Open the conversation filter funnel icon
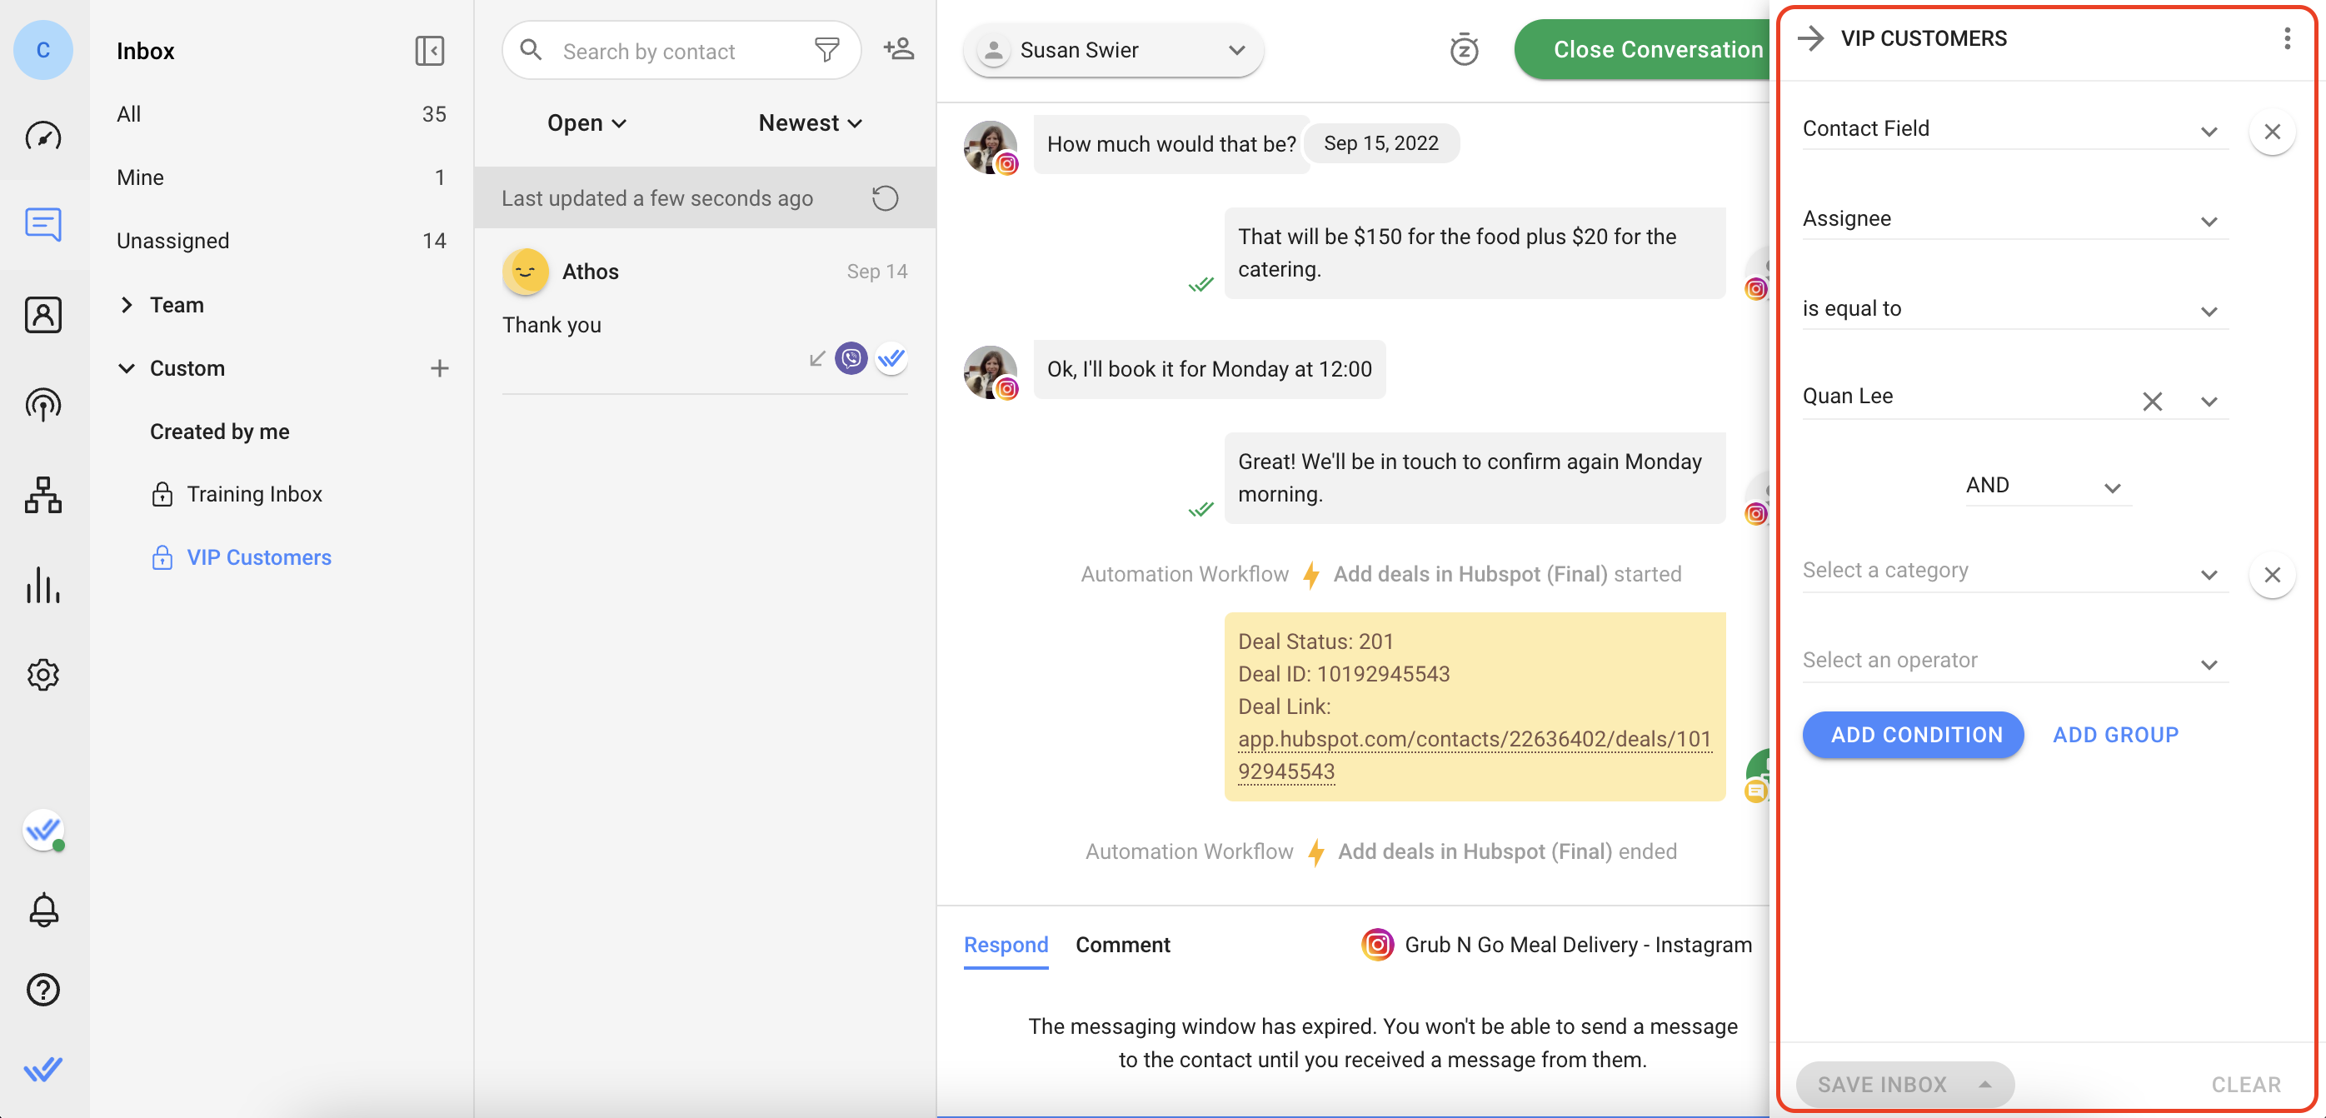Image resolution: width=2326 pixels, height=1118 pixels. pos(827,50)
